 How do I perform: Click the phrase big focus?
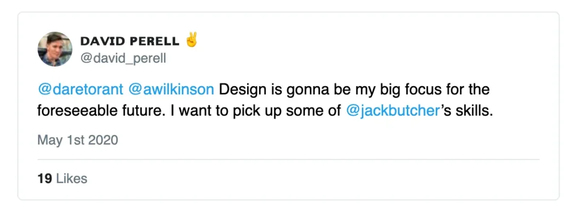tap(401, 91)
